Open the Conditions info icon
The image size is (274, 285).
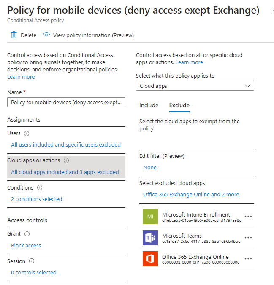[40, 187]
